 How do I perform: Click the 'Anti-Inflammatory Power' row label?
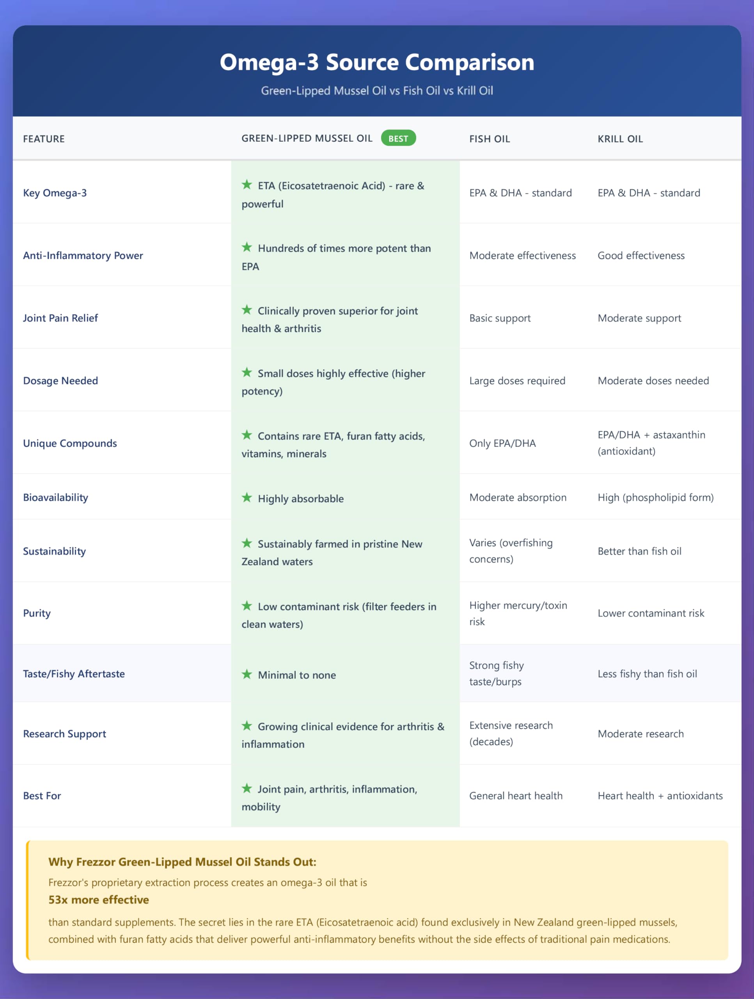click(x=83, y=256)
